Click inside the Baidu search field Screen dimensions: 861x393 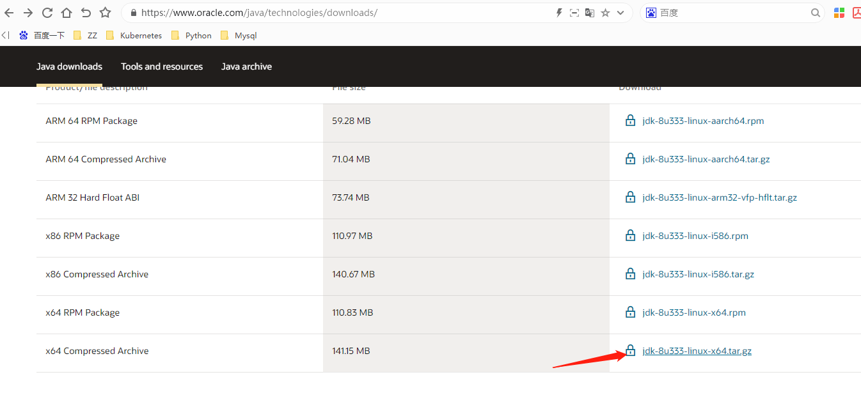(733, 13)
